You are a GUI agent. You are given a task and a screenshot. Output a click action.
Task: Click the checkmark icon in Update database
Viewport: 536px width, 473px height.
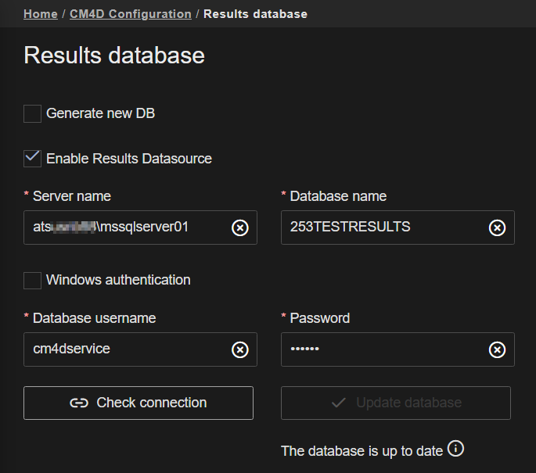(339, 403)
